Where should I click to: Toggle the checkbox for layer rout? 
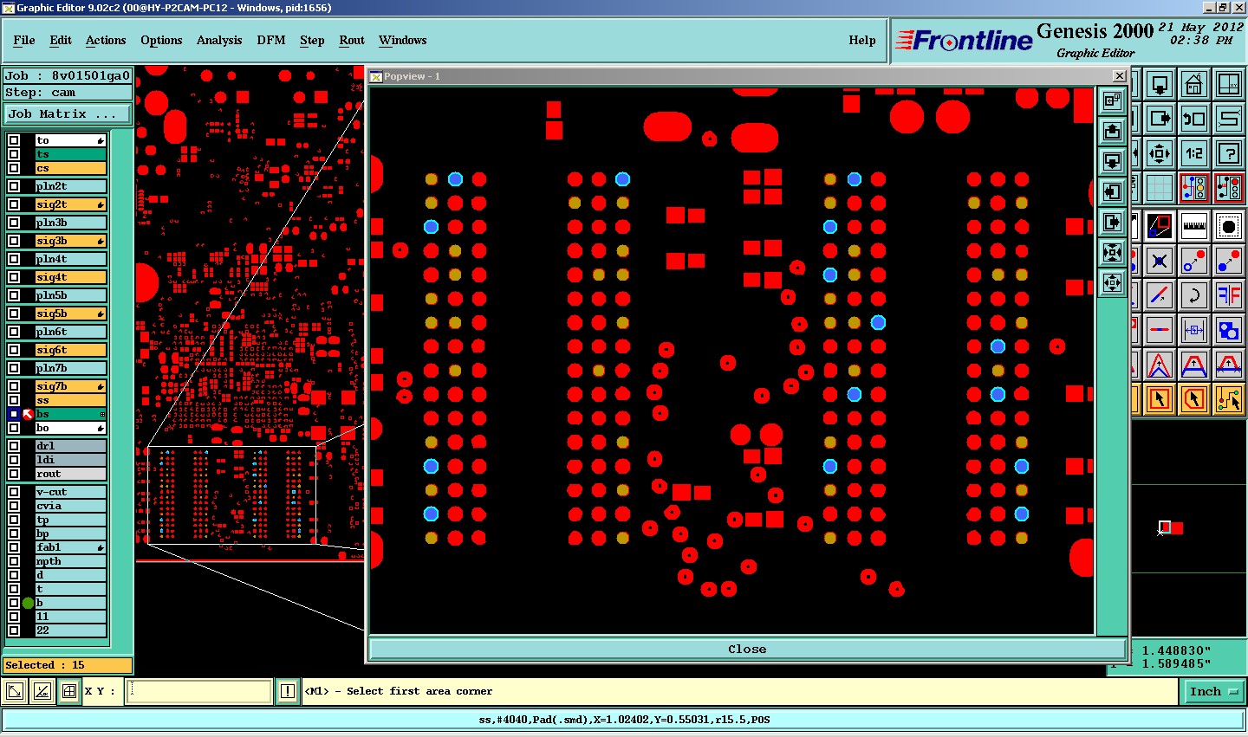coord(14,474)
